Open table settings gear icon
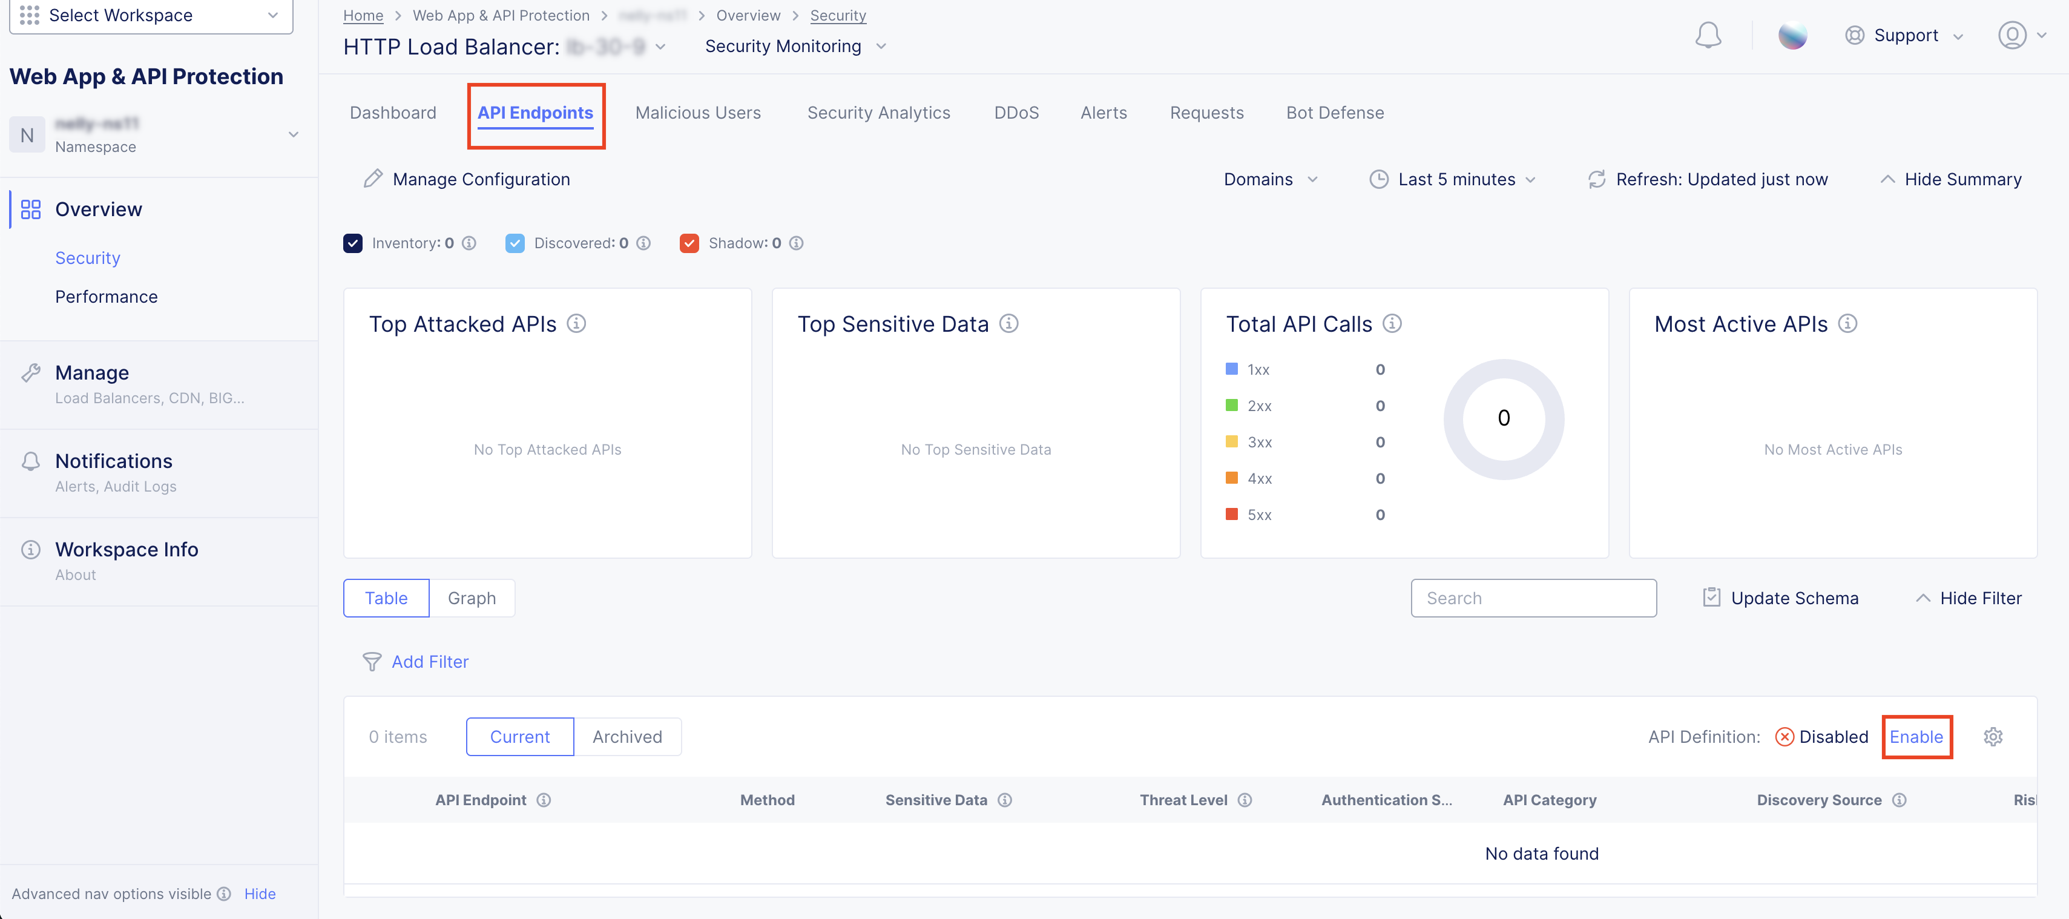The image size is (2069, 919). click(1993, 737)
